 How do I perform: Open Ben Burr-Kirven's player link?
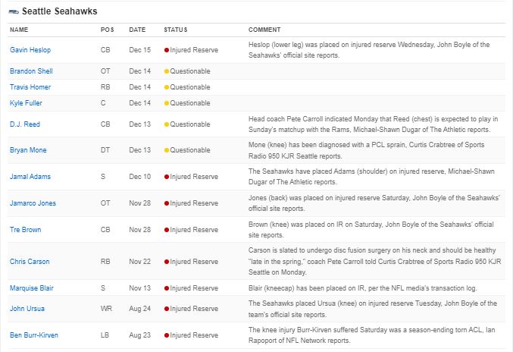[34, 335]
